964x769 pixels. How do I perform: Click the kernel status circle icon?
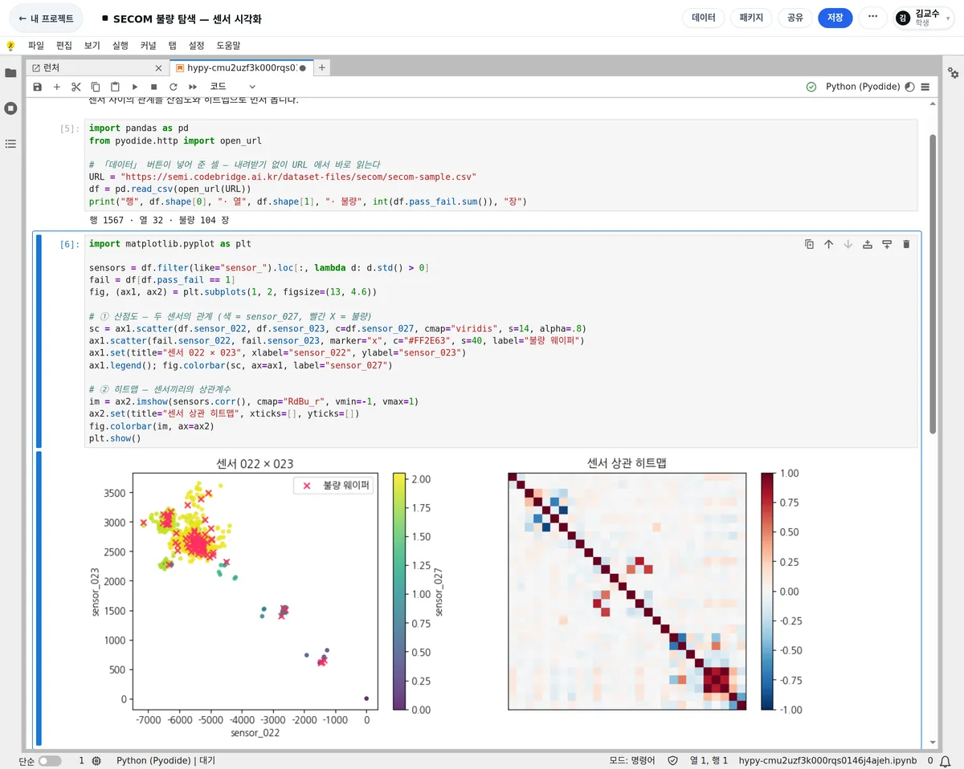tap(909, 87)
